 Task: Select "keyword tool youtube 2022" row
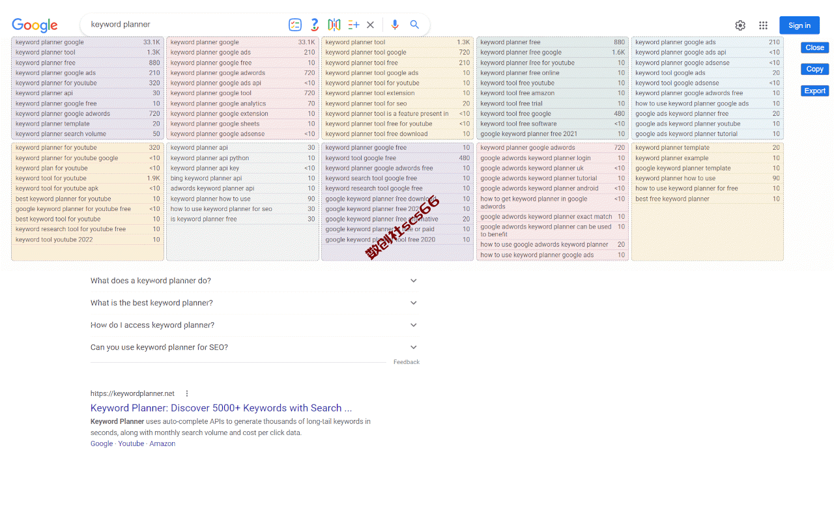(x=87, y=240)
